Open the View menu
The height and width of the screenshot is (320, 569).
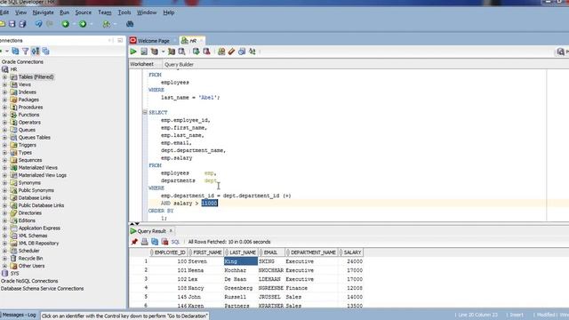pyautogui.click(x=20, y=12)
